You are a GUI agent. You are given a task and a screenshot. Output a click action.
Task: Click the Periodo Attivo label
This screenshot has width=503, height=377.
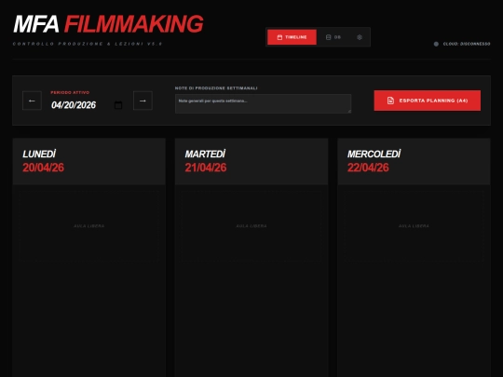tap(70, 93)
